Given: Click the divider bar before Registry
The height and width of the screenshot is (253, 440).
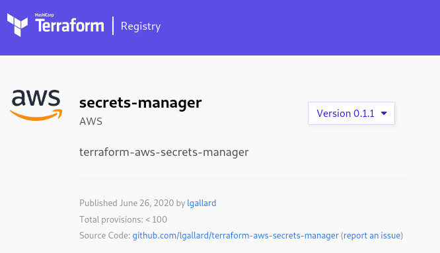Looking at the screenshot, I should (x=113, y=26).
